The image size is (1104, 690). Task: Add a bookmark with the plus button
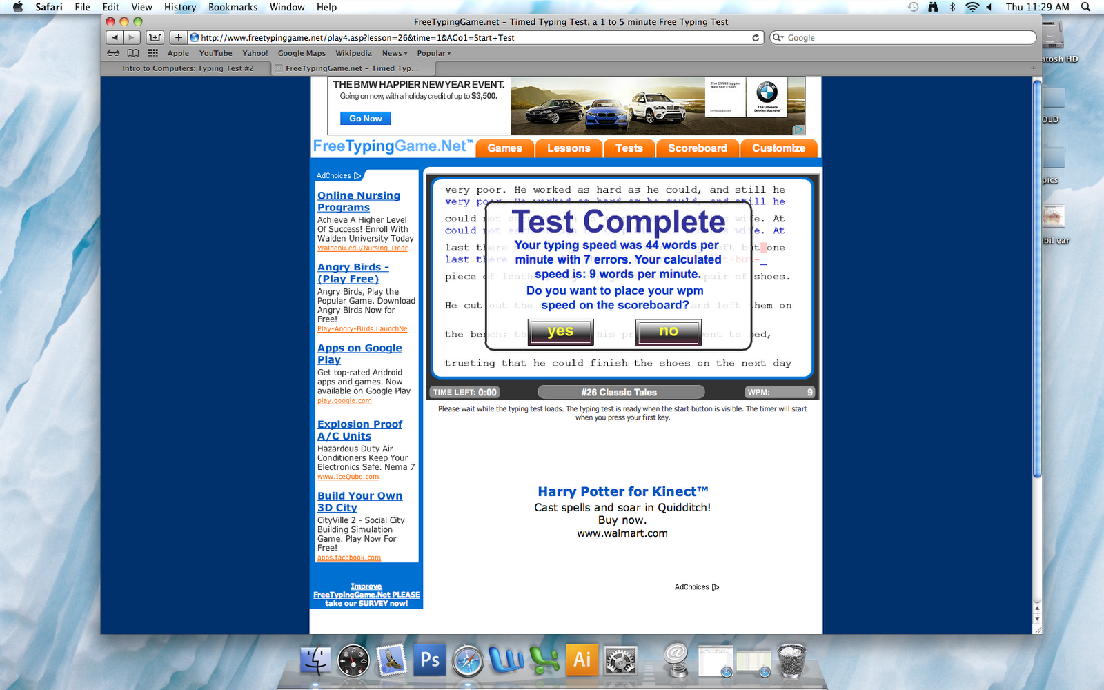pyautogui.click(x=178, y=37)
